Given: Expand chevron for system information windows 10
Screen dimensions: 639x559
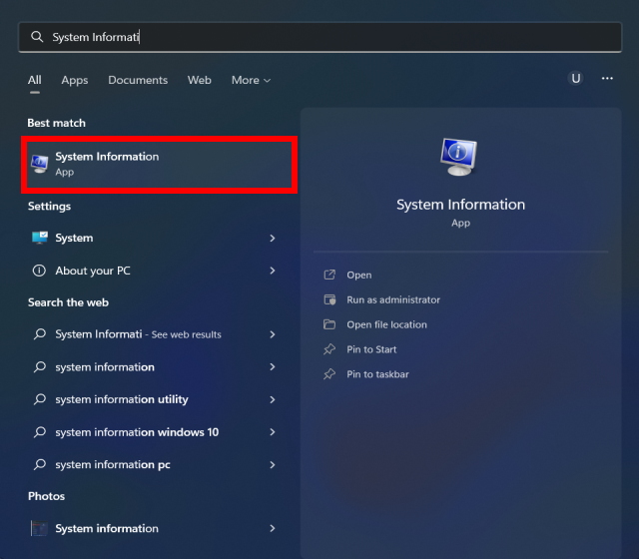Looking at the screenshot, I should tap(273, 432).
